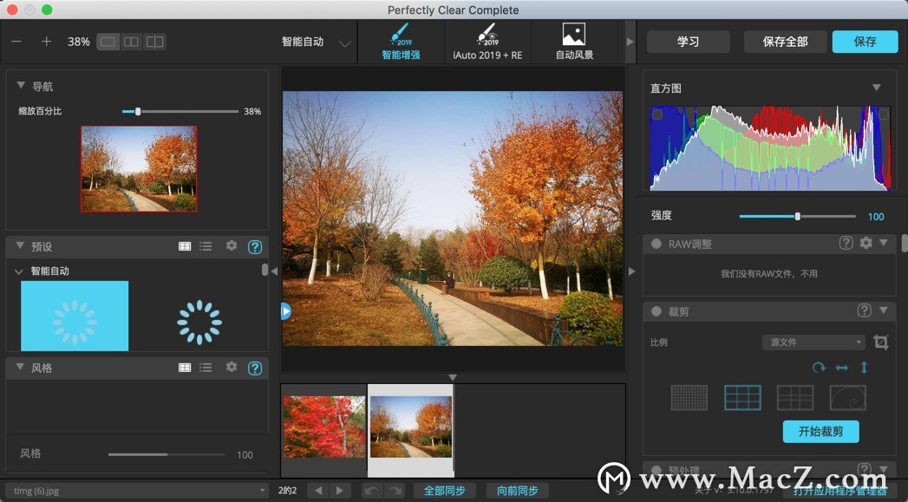Viewport: 908px width, 502px height.
Task: Collapse right panel with arrow
Action: [631, 271]
